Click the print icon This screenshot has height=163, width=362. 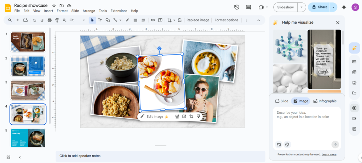click(x=49, y=20)
